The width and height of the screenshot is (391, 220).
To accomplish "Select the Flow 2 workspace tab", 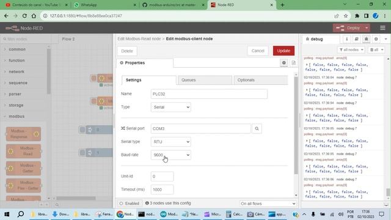I will (68, 39).
